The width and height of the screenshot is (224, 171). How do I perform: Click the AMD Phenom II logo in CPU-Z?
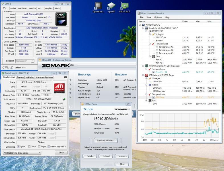(x=61, y=19)
